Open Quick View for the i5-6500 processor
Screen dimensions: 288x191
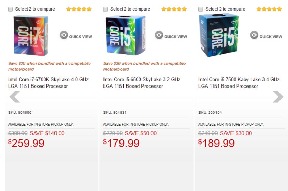pyautogui.click(x=171, y=35)
